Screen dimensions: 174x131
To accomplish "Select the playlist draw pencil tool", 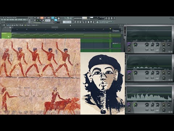I will click(x=7, y=25).
